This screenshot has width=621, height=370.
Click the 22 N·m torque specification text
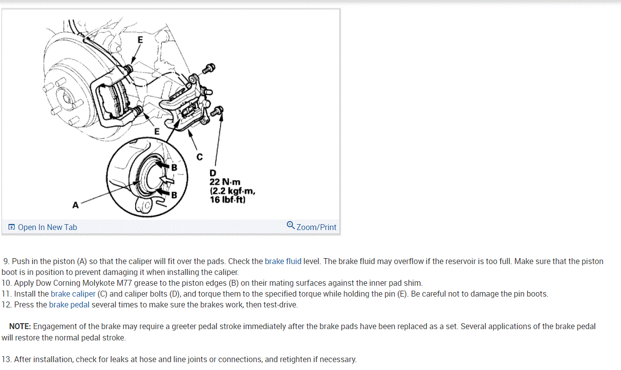click(x=225, y=182)
